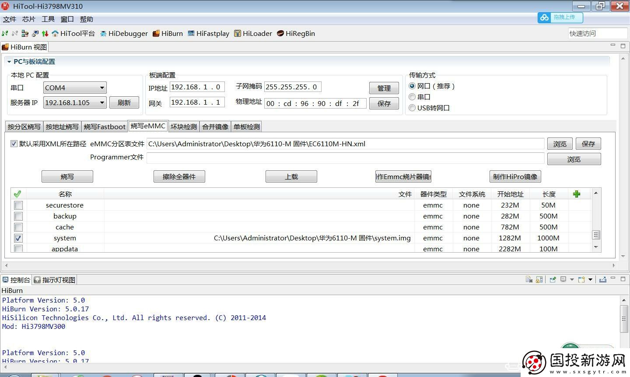Switch to the 指示灯视图 tab

(x=55, y=280)
